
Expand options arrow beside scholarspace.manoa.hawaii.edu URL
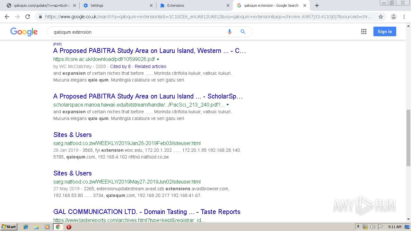[x=228, y=105]
